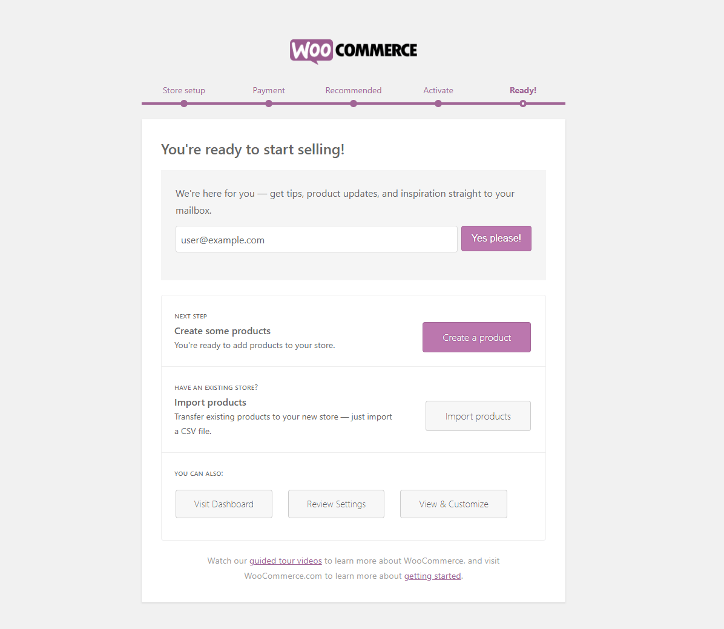Click the Import products button
Image resolution: width=724 pixels, height=629 pixels.
point(478,416)
